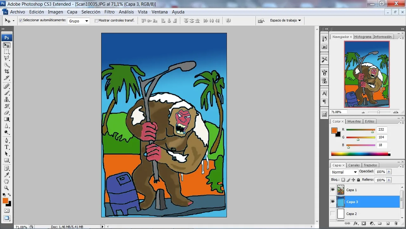Select the Crop tool

(7, 71)
